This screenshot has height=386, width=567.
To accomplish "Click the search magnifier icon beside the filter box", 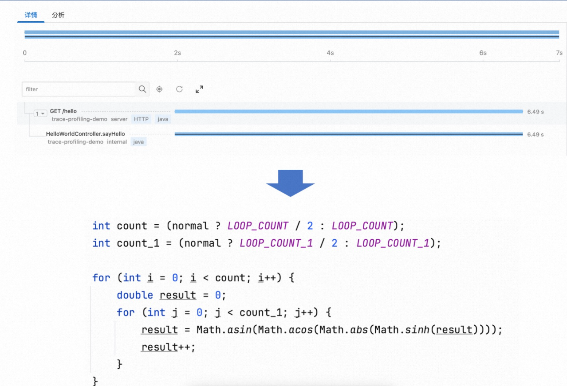I will (142, 89).
